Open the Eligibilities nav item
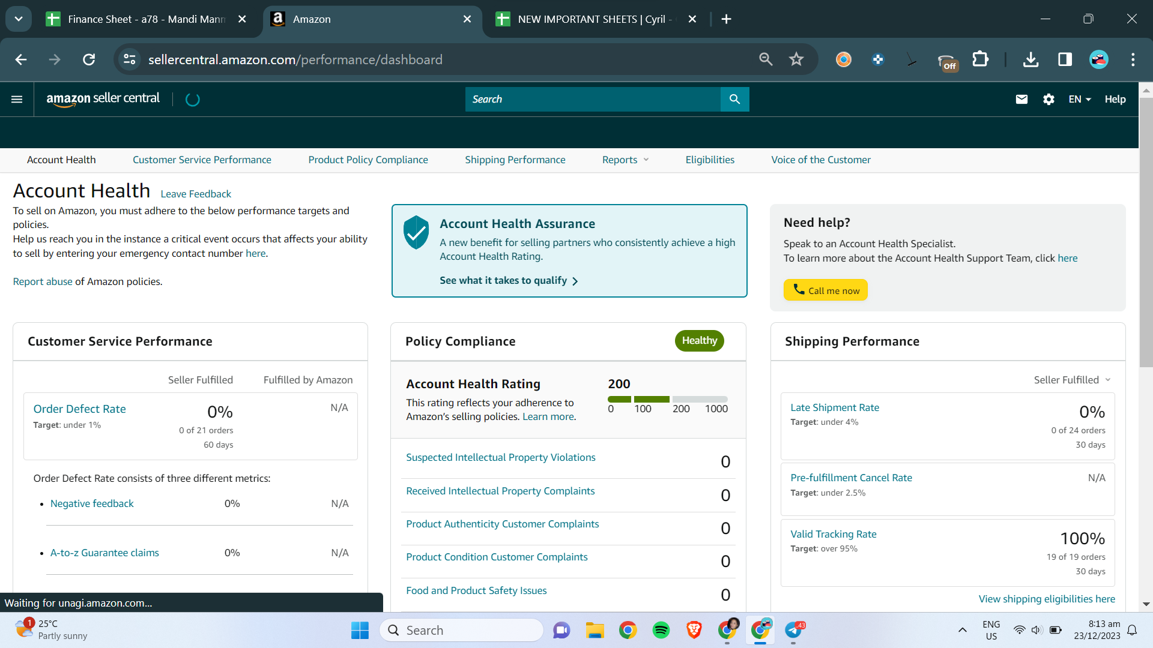 coord(710,160)
